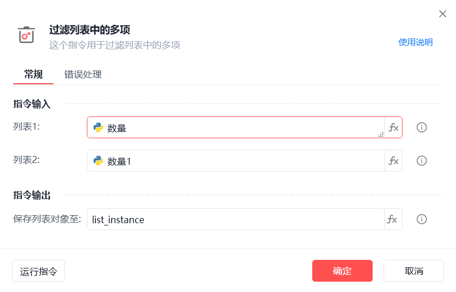Open the 使用说明 help link
Image resolution: width=456 pixels, height=292 pixels.
(415, 42)
